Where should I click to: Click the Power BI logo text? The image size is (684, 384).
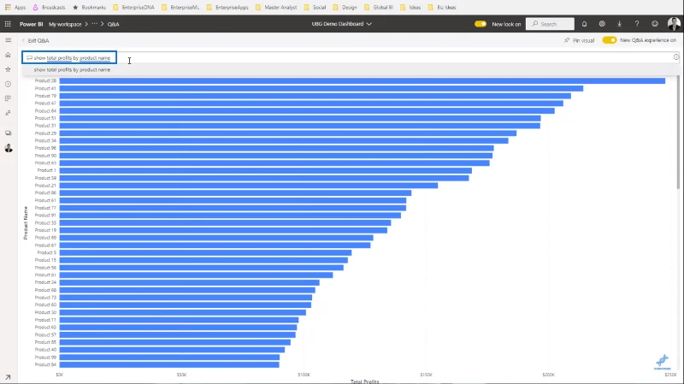click(31, 25)
